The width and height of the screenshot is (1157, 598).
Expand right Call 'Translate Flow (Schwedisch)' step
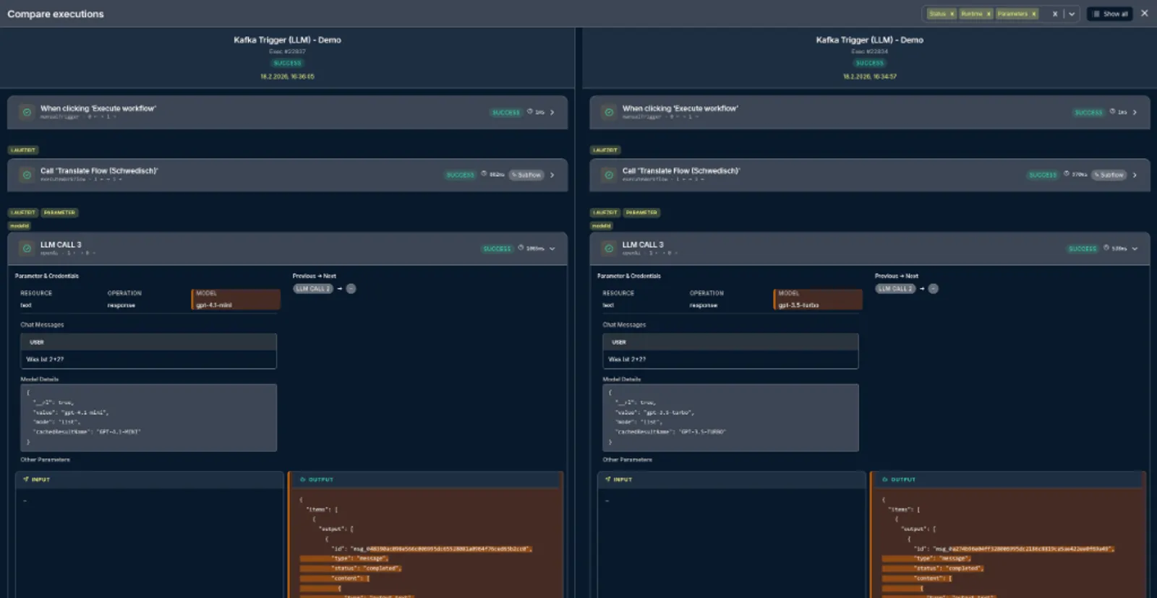[1135, 175]
